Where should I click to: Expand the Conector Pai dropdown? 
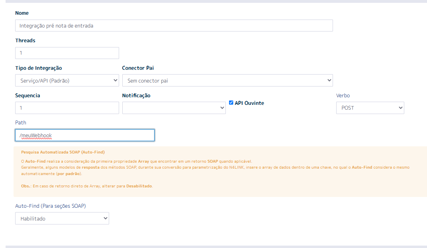click(227, 81)
